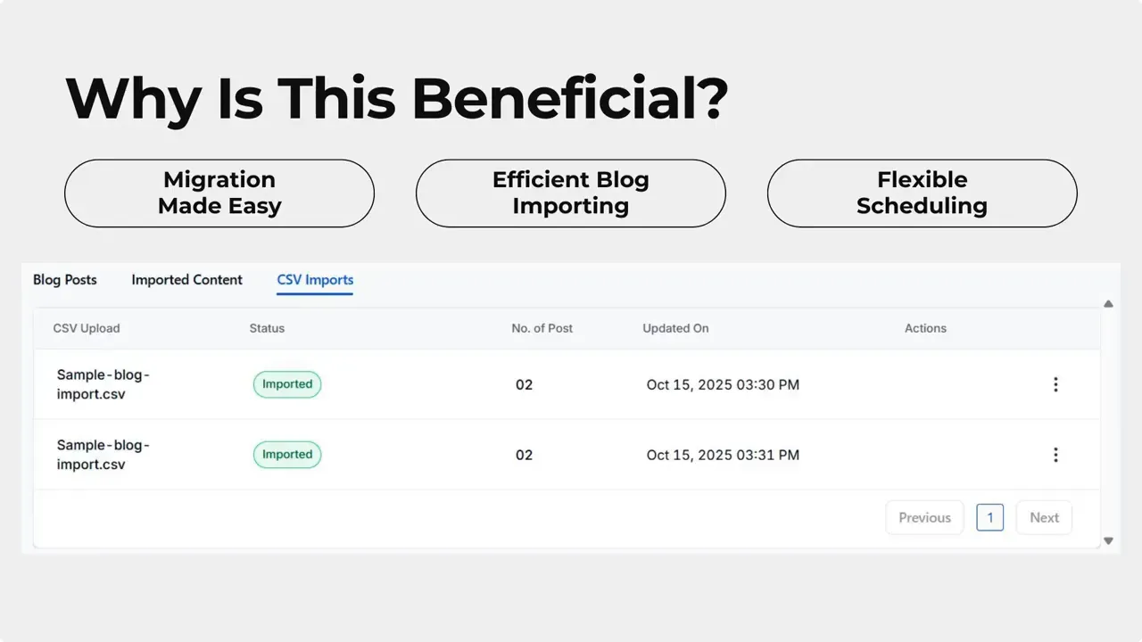Open actions menu for first Sample-blog-import.csv row
This screenshot has width=1142, height=642.
click(1055, 384)
